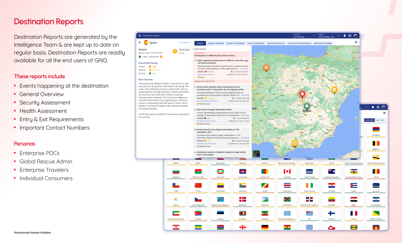Image resolution: width=402 pixels, height=243 pixels.
Task: Switch to MAP VIEW
Action: tap(381, 120)
